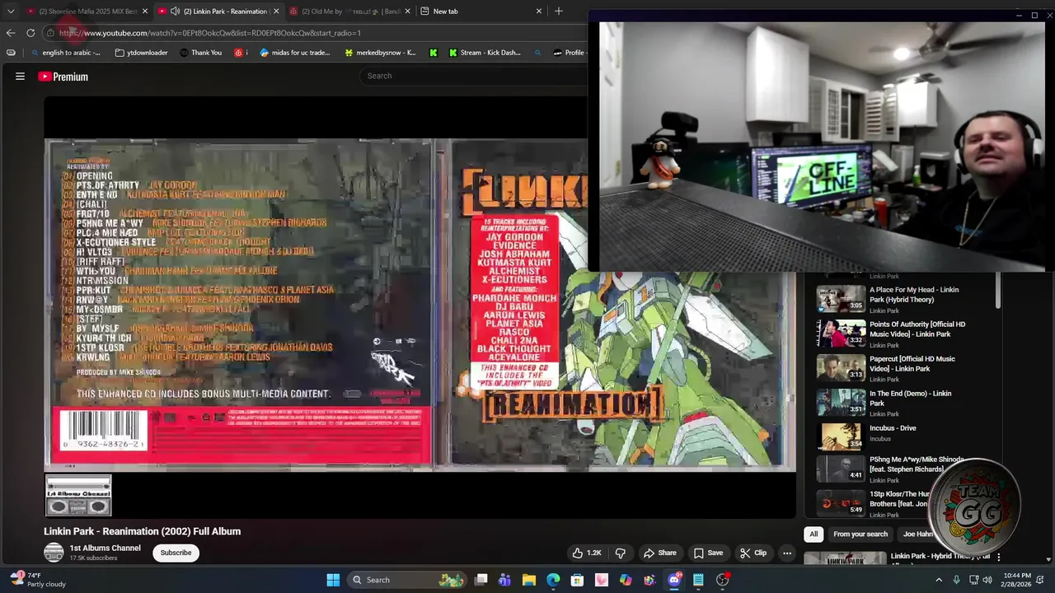Open Discord from the taskbar

click(674, 580)
